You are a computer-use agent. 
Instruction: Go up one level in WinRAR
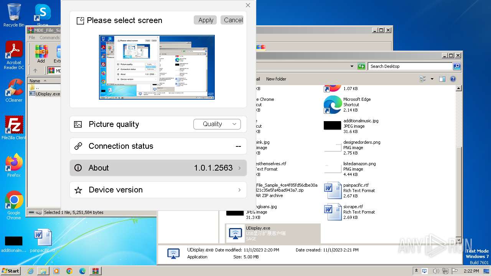coord(35,71)
